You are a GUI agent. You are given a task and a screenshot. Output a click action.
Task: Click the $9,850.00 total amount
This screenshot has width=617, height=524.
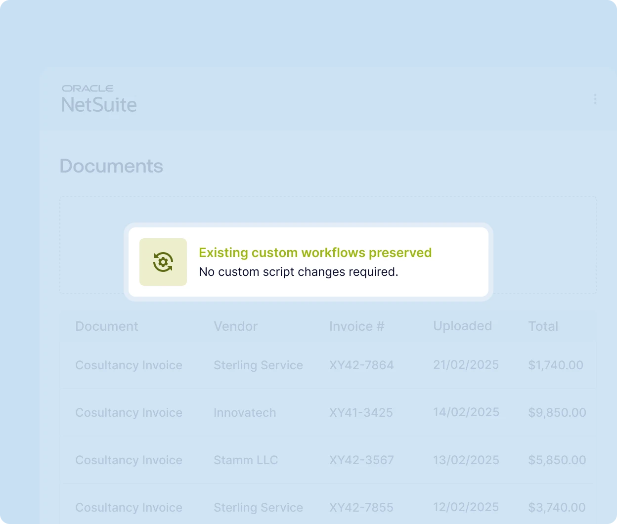click(x=557, y=413)
